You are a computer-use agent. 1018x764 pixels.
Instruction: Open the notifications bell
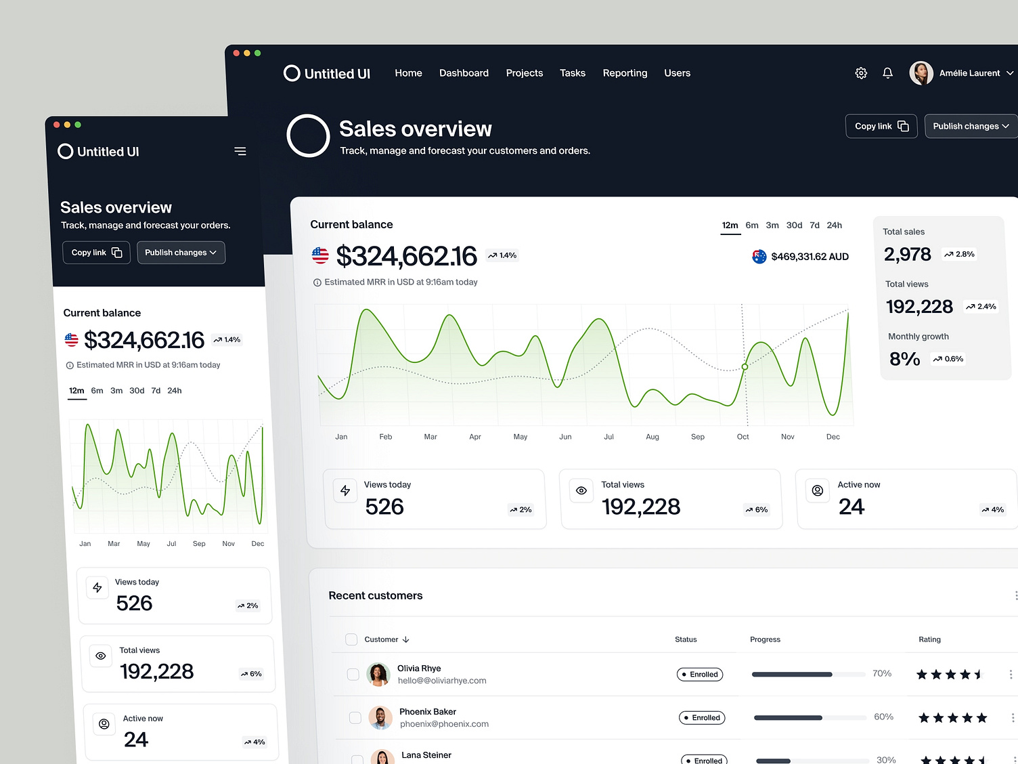887,72
